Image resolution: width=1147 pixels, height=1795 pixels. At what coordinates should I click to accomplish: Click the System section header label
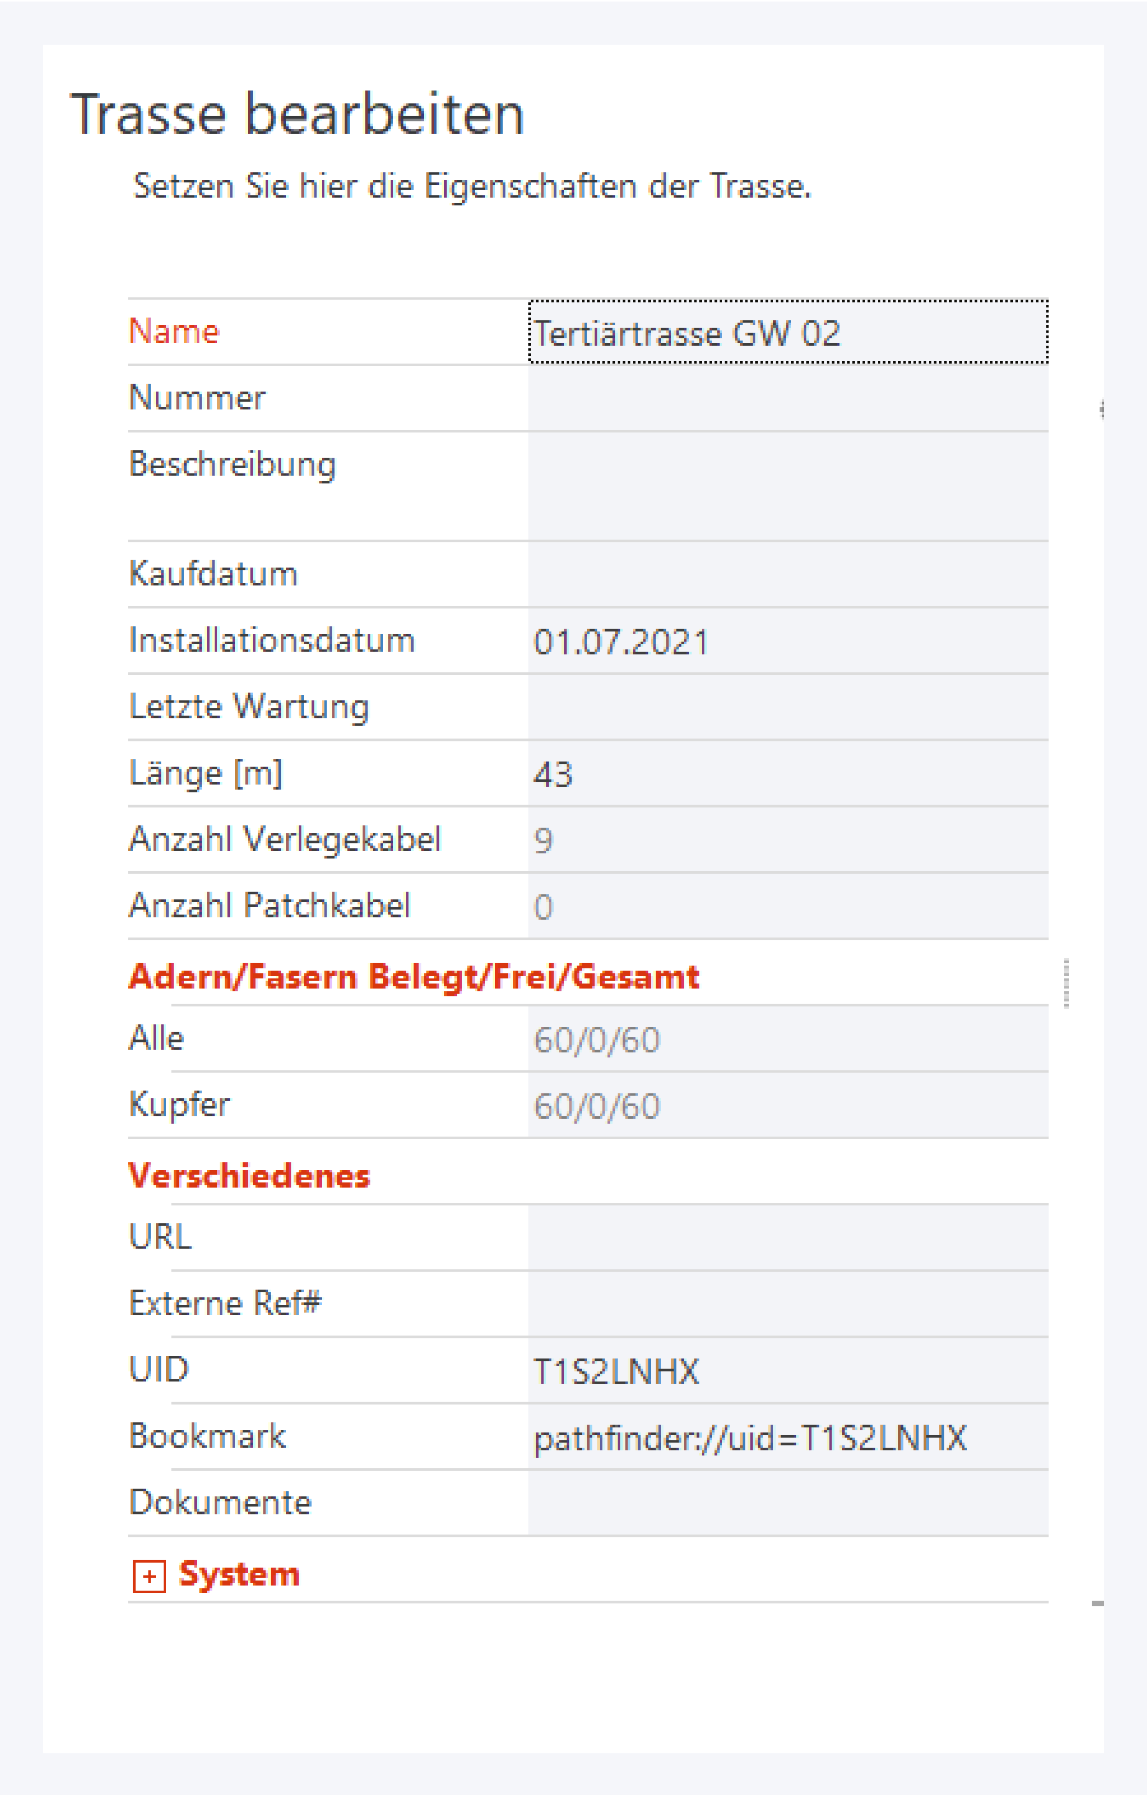click(x=239, y=1574)
